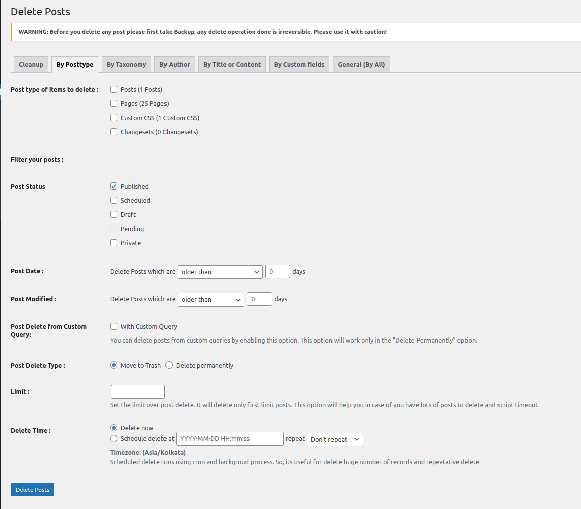Viewport: 581px width, 509px height.
Task: Select the By Author tab
Action: (x=175, y=64)
